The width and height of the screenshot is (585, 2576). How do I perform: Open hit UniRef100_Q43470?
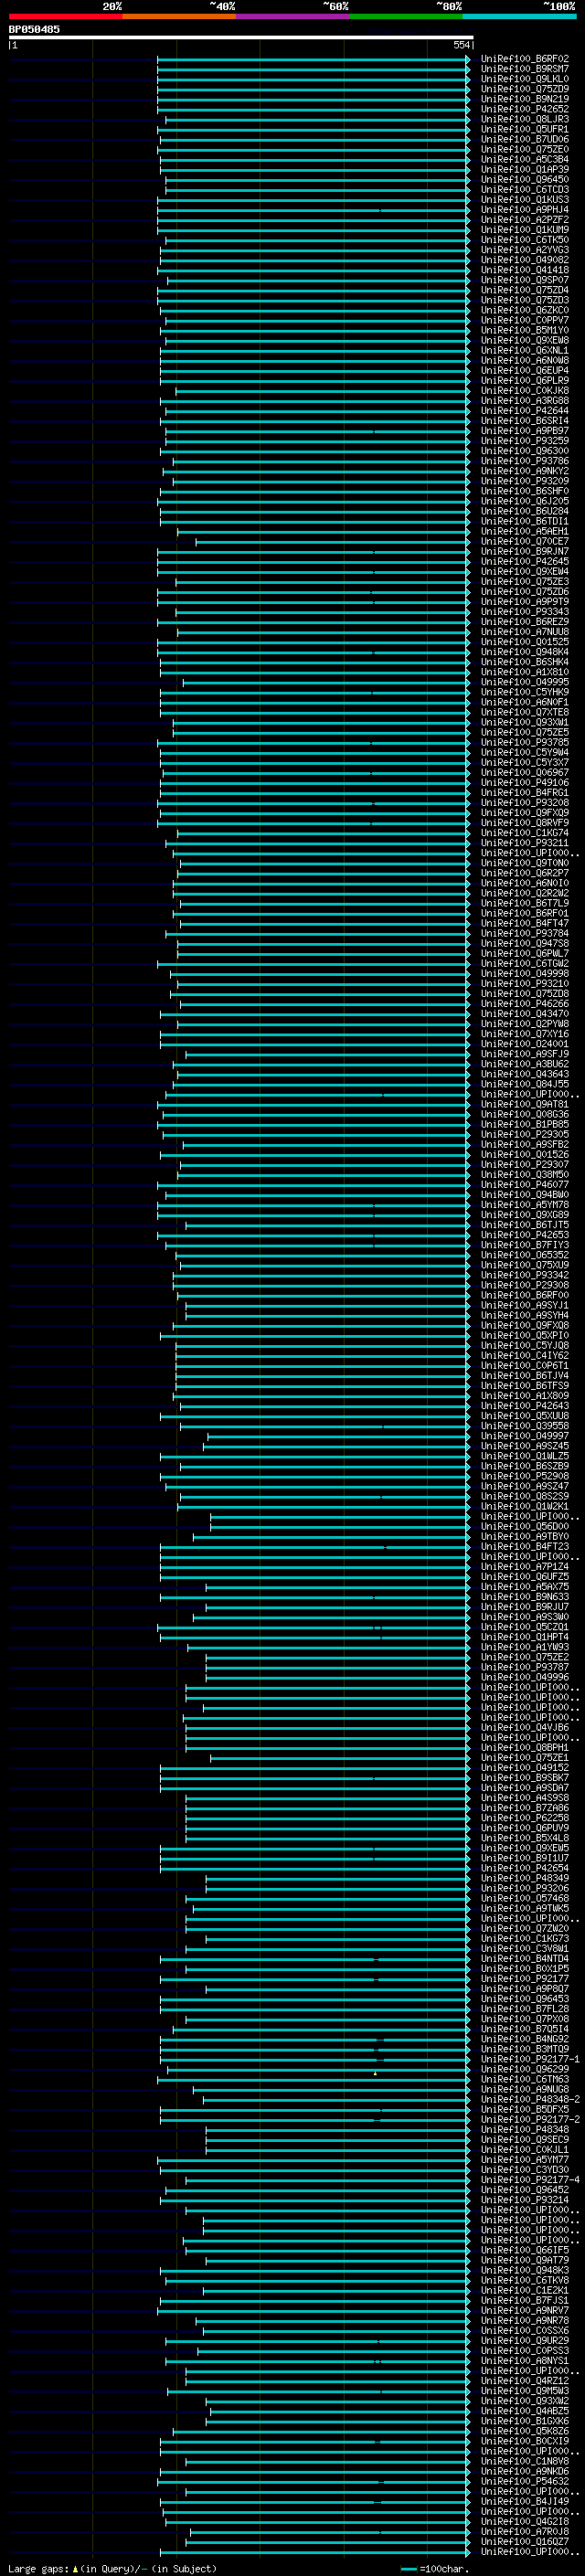[524, 1014]
